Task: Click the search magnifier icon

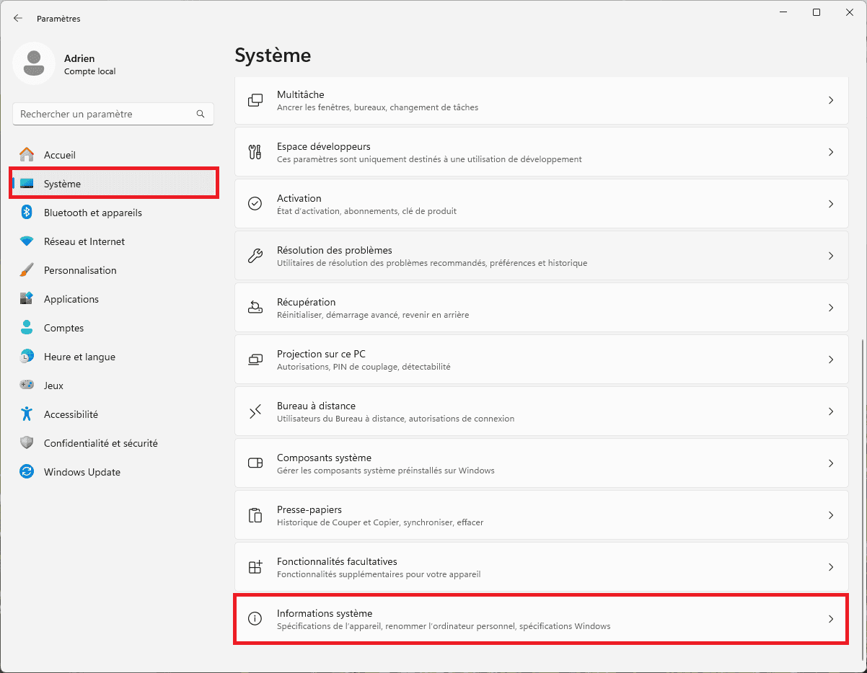Action: 201,114
